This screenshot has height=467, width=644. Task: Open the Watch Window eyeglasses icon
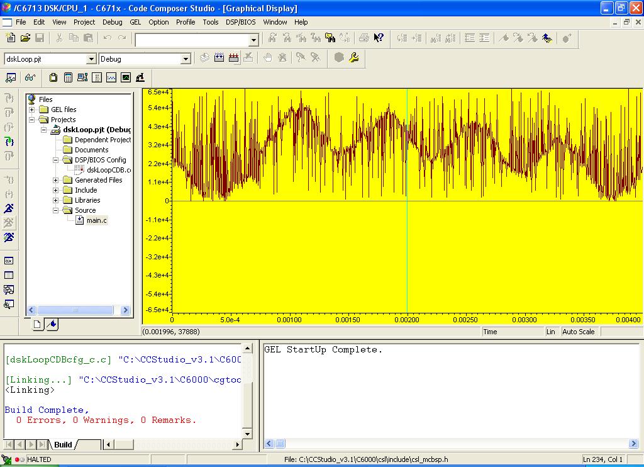(x=30, y=77)
